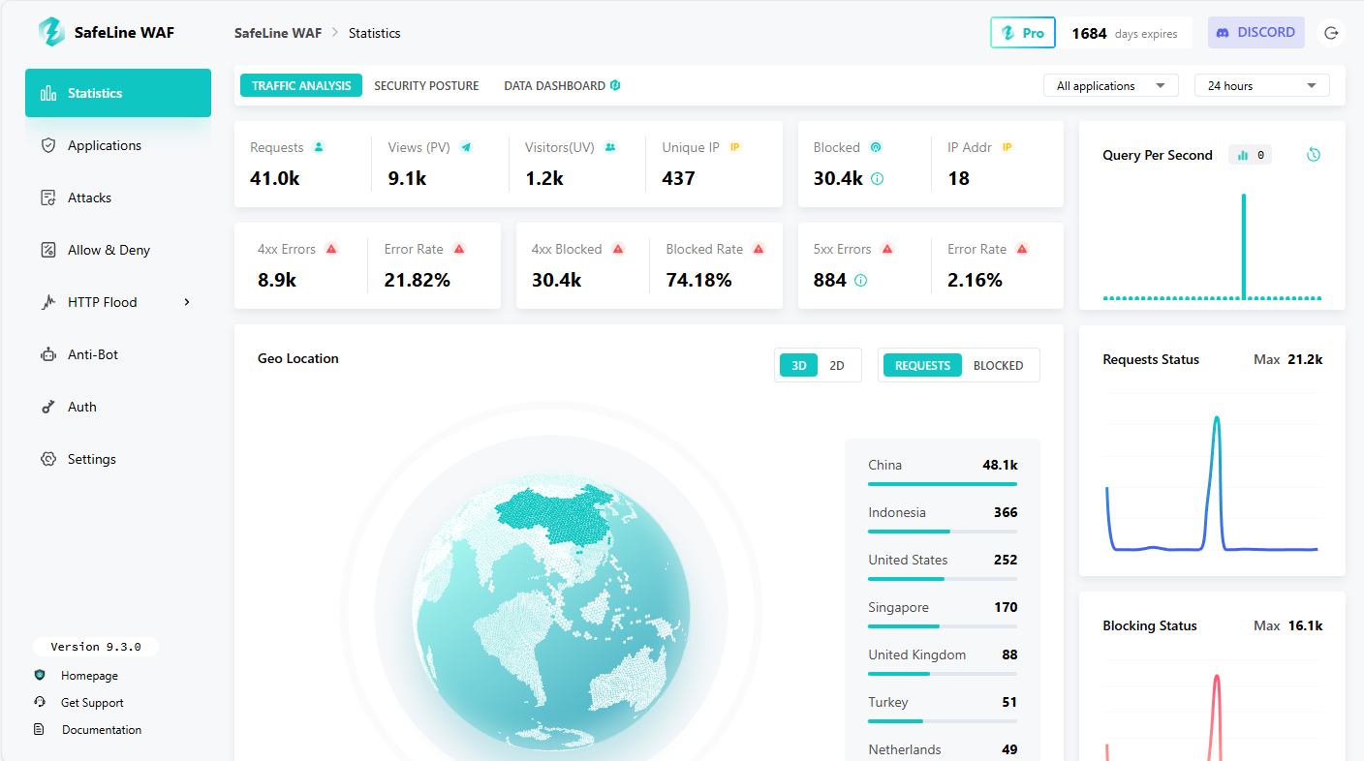Image resolution: width=1364 pixels, height=761 pixels.
Task: Click the Pro license button
Action: tap(1023, 33)
